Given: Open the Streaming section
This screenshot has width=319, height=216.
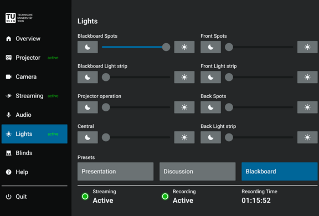Looking at the screenshot, I should pos(34,96).
